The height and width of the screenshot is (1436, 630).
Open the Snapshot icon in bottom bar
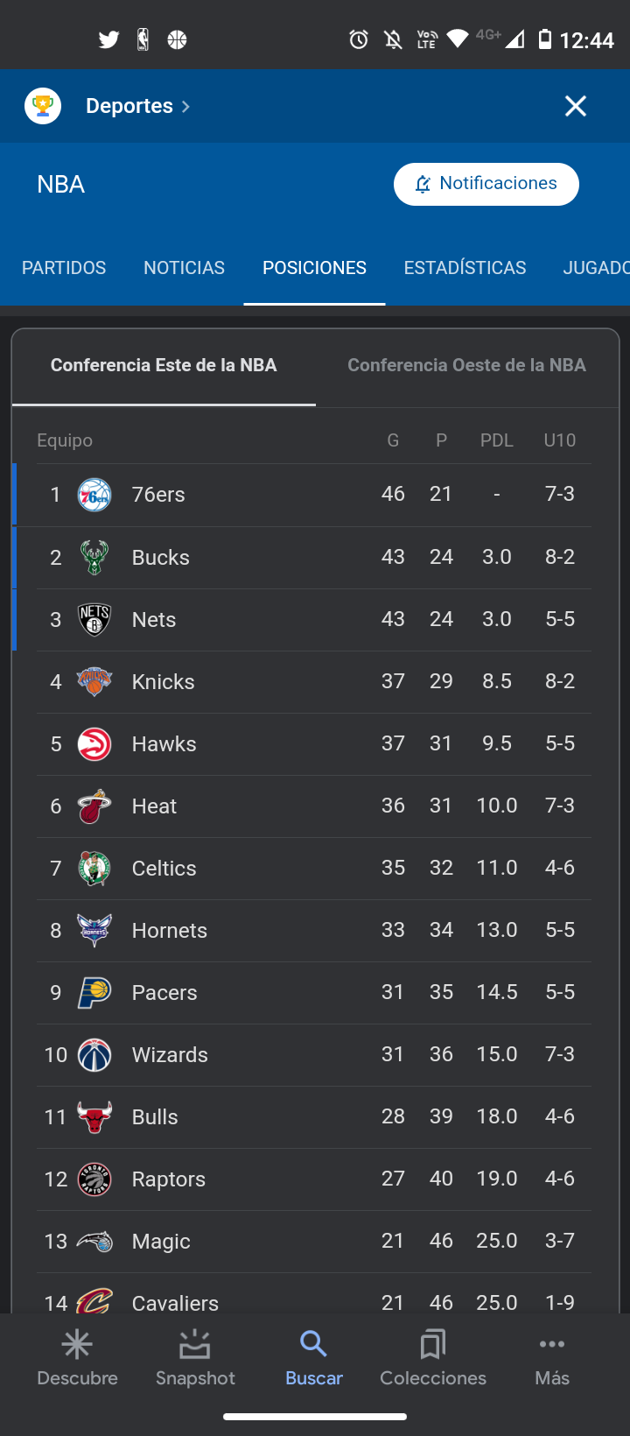194,1344
